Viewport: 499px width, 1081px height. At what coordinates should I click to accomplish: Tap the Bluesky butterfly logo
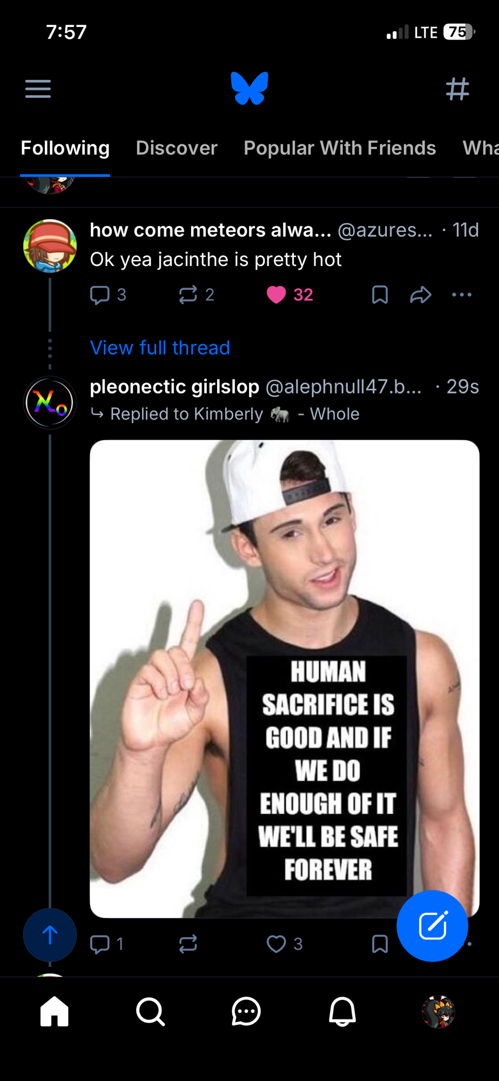pyautogui.click(x=249, y=88)
